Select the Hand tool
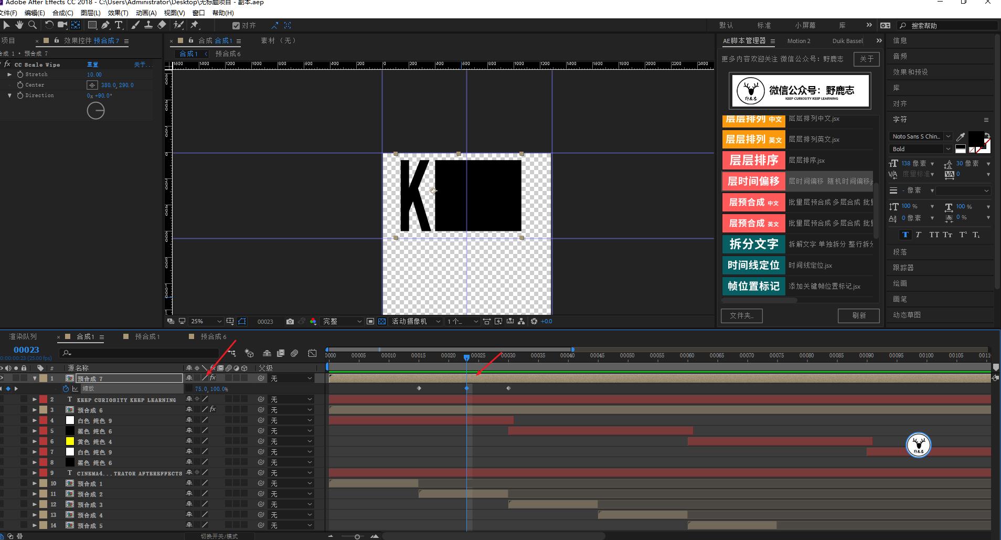The height and width of the screenshot is (540, 1001). click(x=19, y=25)
